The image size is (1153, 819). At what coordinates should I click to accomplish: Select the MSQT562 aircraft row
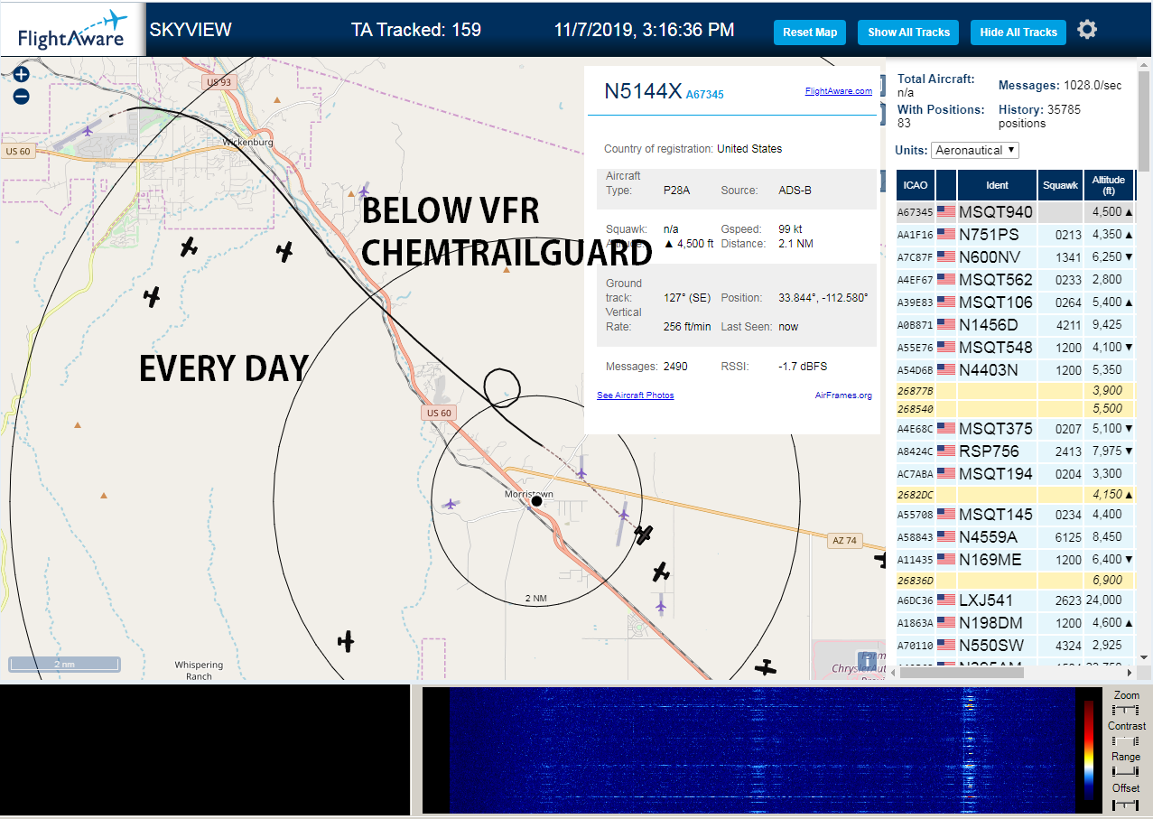1015,280
